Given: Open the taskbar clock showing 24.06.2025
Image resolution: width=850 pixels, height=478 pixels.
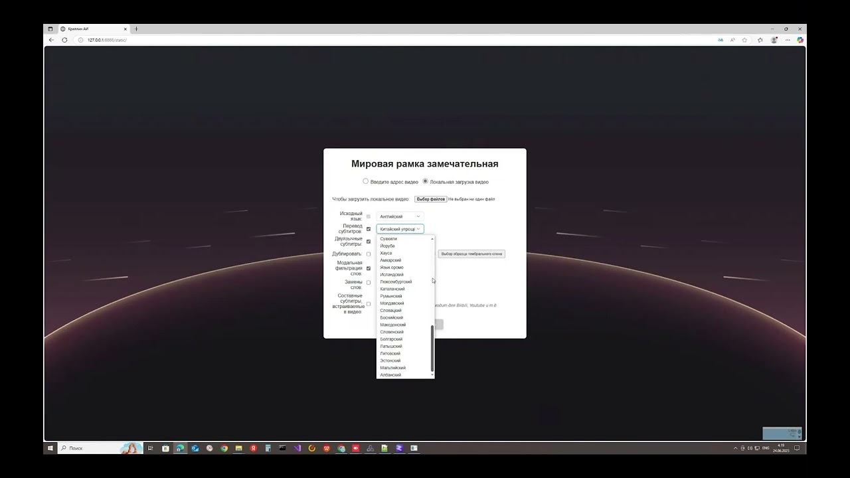Looking at the screenshot, I should click(781, 448).
